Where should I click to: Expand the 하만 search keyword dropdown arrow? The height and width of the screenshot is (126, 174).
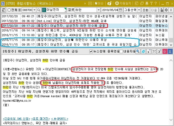[99, 10]
